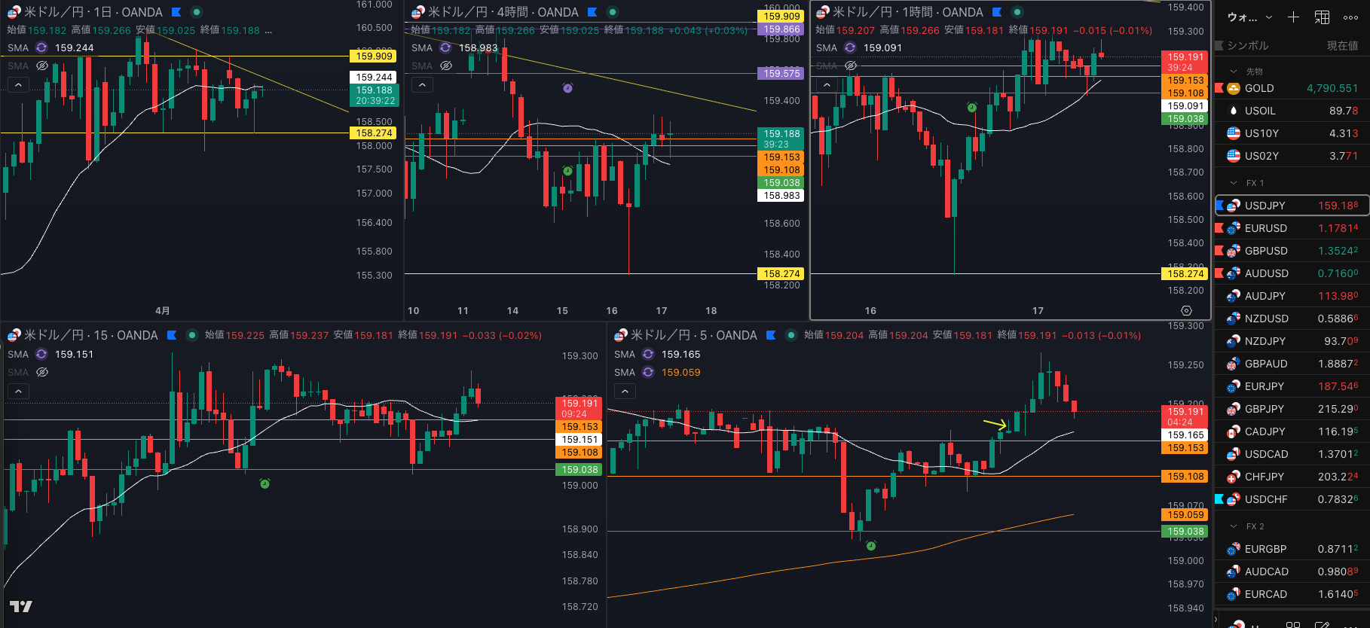Collapse the FX 1 watchlist section
The width and height of the screenshot is (1370, 628).
click(1234, 183)
